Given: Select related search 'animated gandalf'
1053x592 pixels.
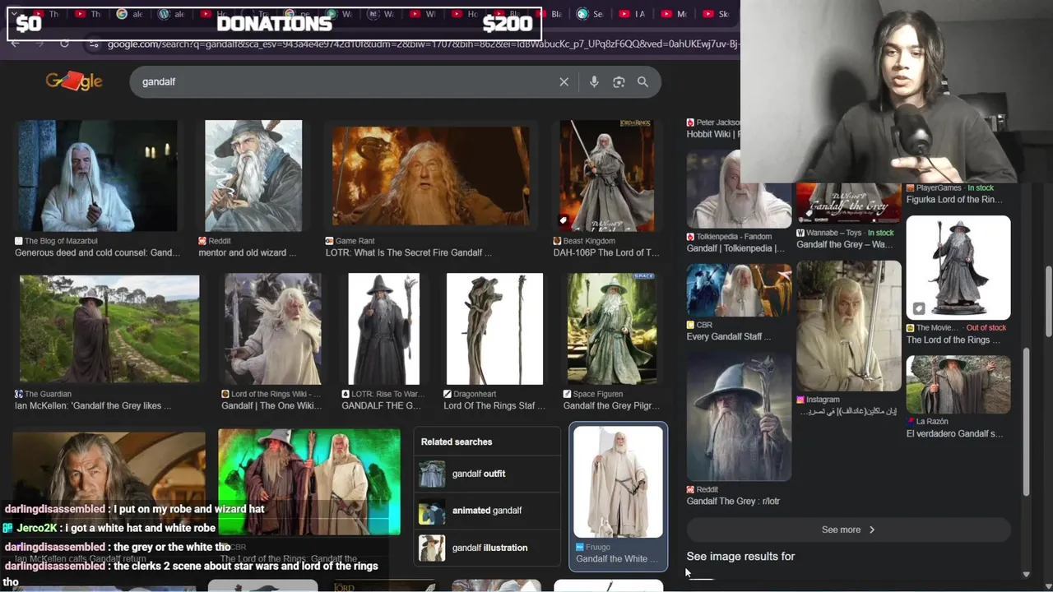Looking at the screenshot, I should (487, 511).
